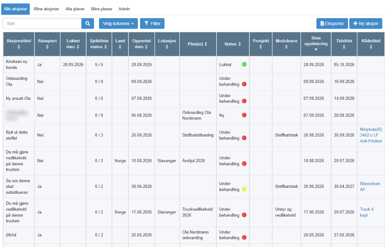The height and width of the screenshot is (247, 386).
Task: Sort by Prosjekt column arrows
Action: tap(261, 47)
